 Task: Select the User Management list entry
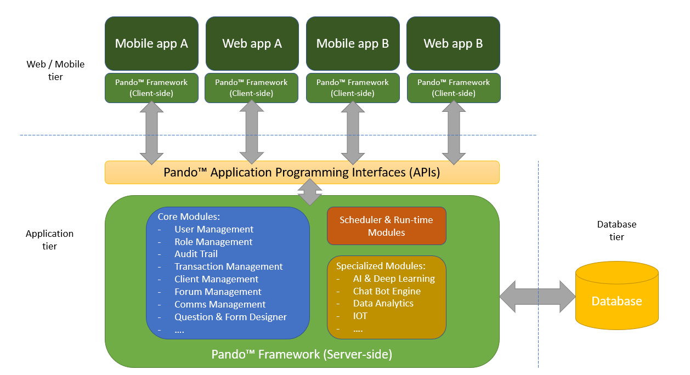pyautogui.click(x=214, y=229)
